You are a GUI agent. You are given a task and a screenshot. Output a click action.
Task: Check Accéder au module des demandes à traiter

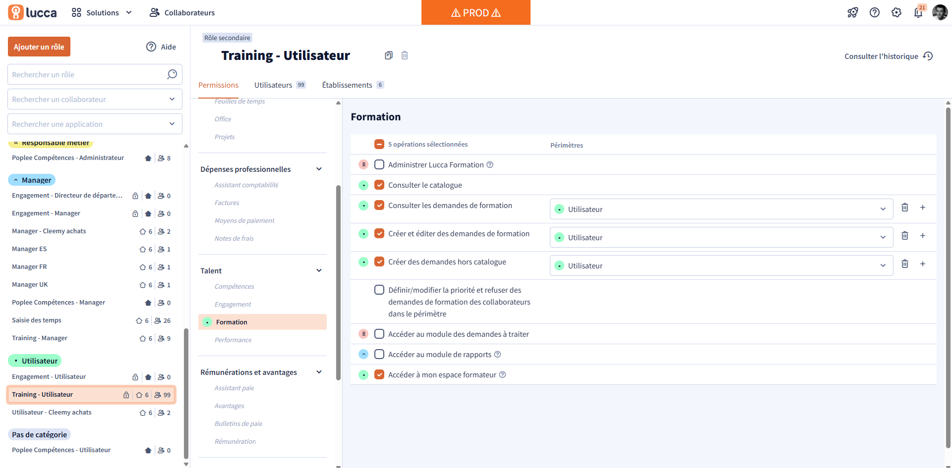point(379,334)
